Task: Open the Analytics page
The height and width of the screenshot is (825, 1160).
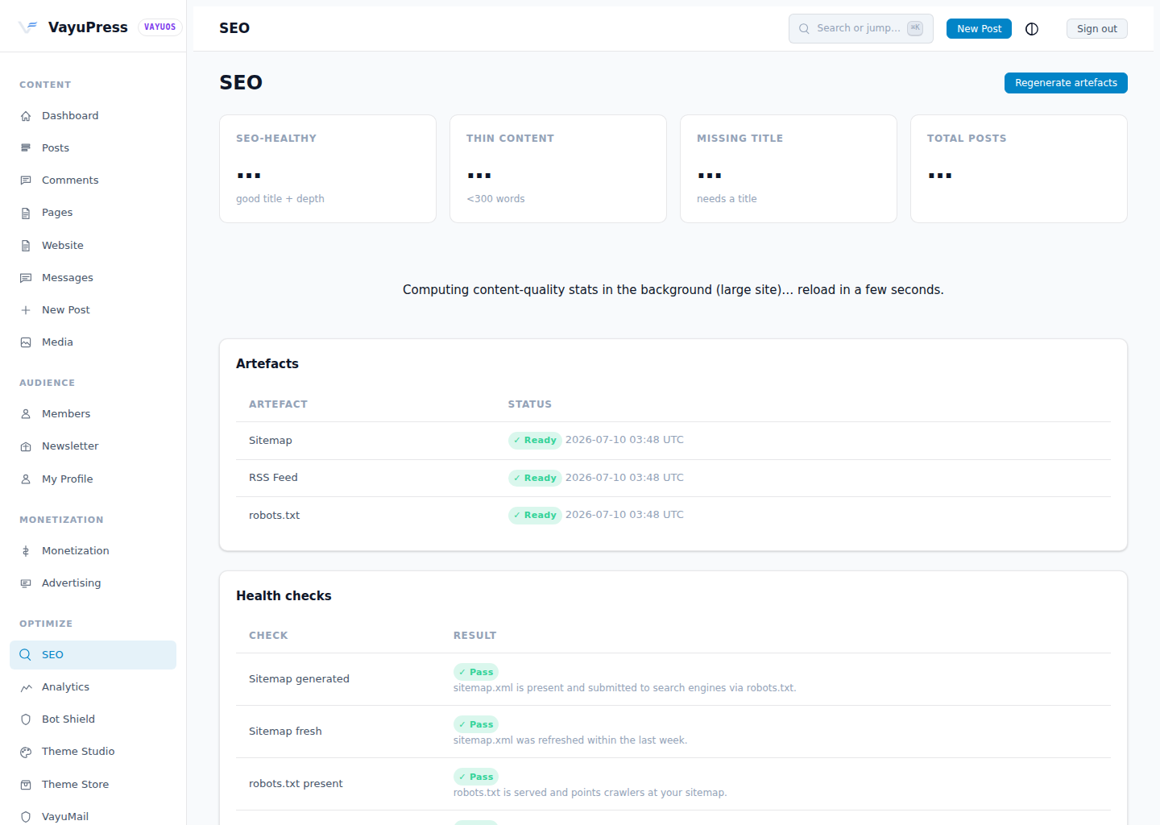Action: pos(93,687)
